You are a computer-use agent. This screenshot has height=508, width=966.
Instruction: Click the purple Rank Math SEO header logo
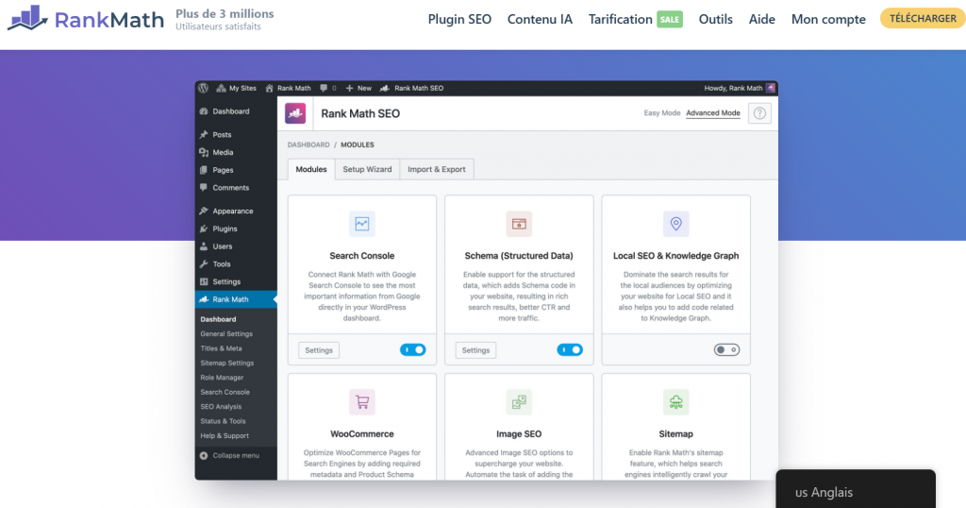295,113
